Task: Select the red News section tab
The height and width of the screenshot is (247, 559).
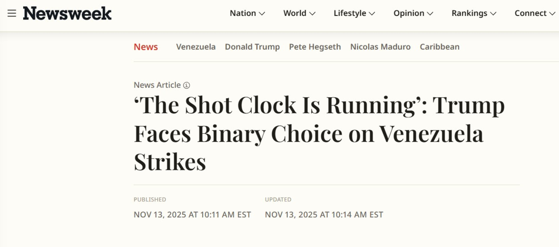Action: coord(146,47)
